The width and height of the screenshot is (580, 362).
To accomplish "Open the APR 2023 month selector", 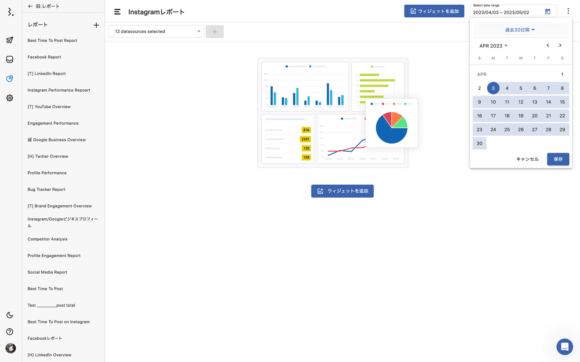I will (x=493, y=46).
